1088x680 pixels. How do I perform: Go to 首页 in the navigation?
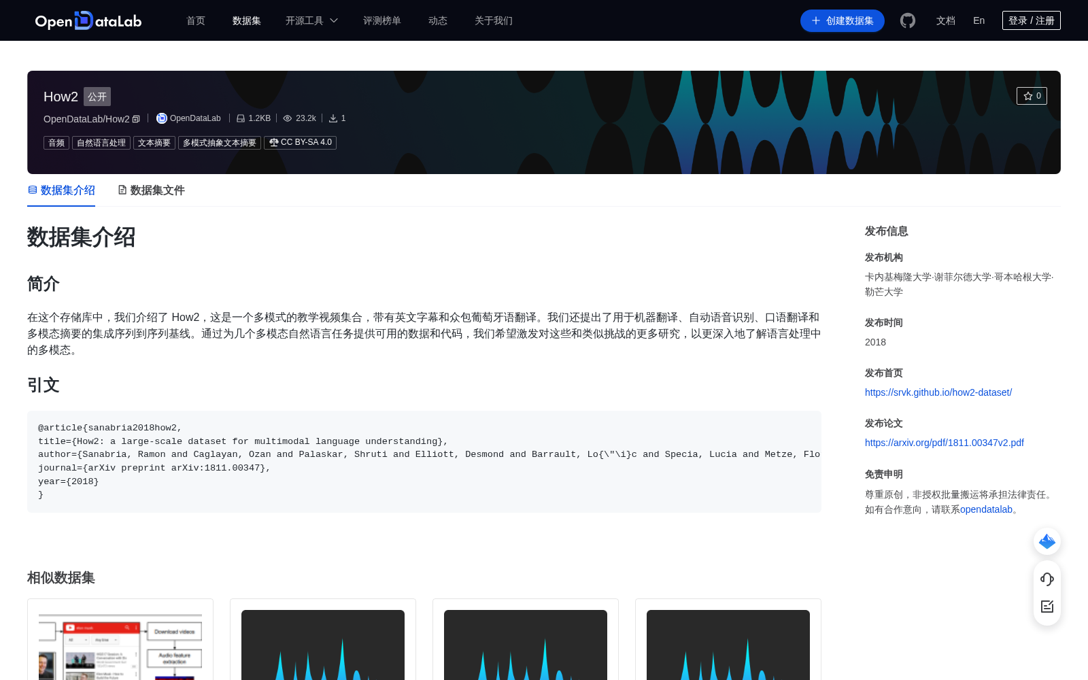pos(196,20)
